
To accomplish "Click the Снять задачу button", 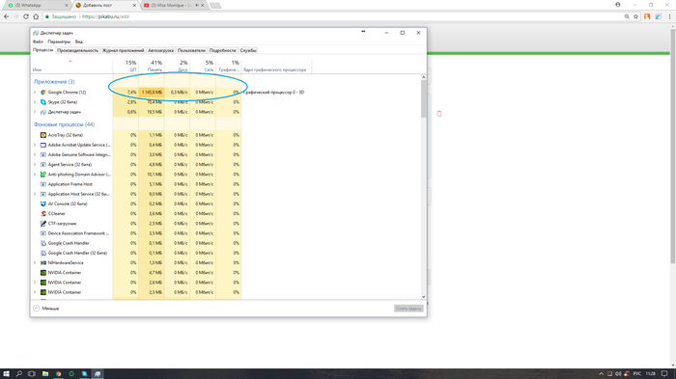I will 408,309.
